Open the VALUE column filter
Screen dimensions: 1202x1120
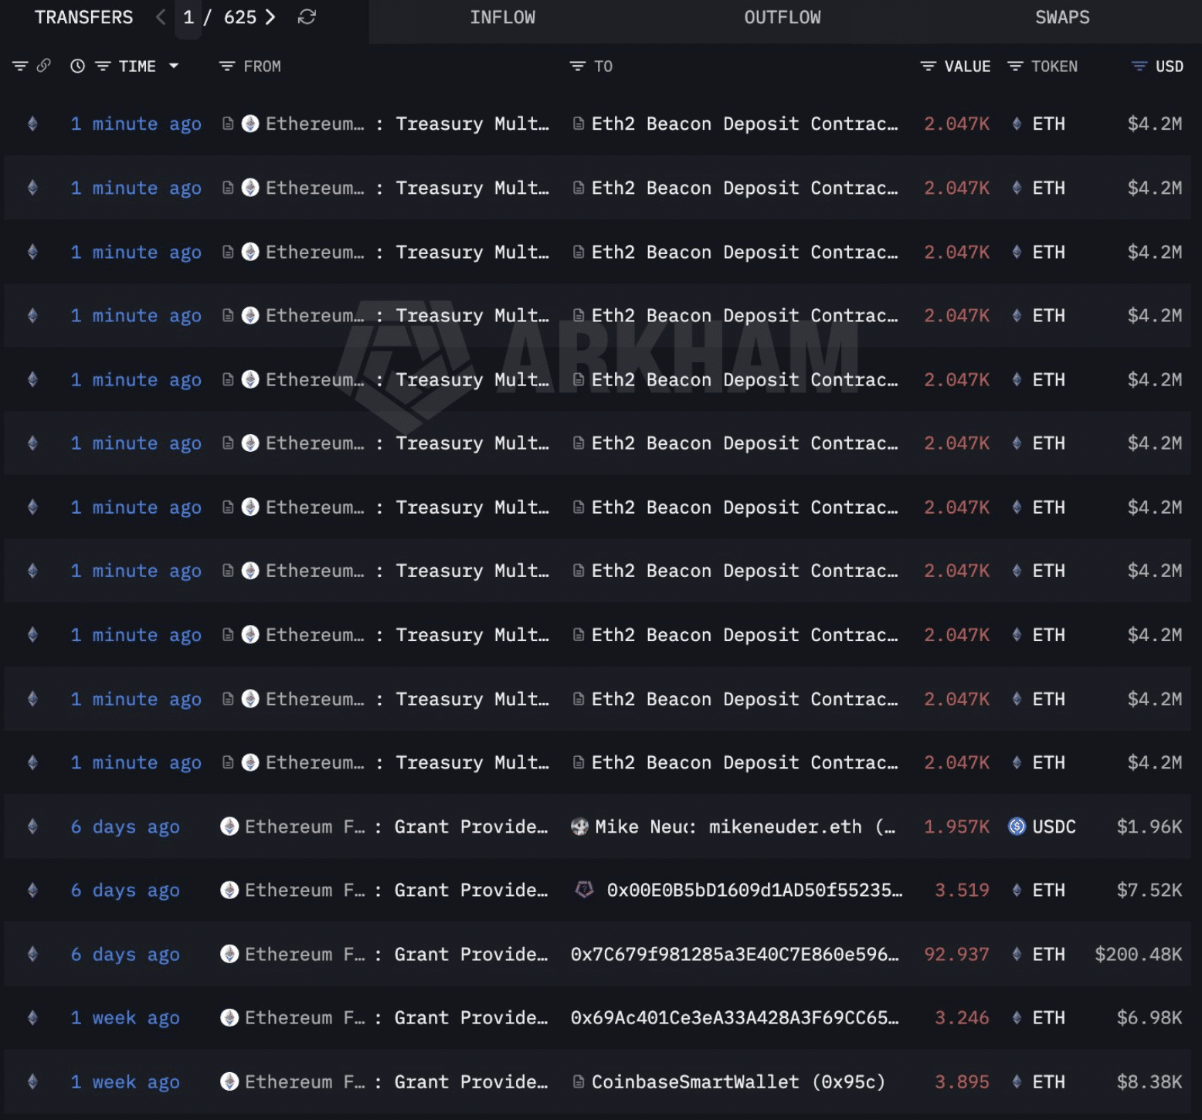point(928,66)
